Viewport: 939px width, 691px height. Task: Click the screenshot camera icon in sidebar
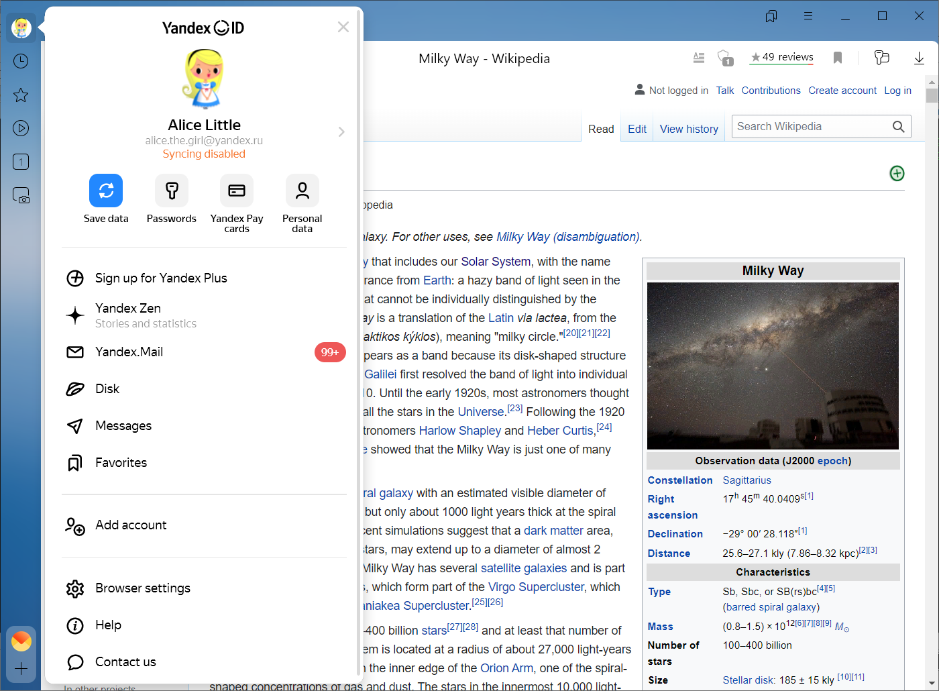click(21, 195)
